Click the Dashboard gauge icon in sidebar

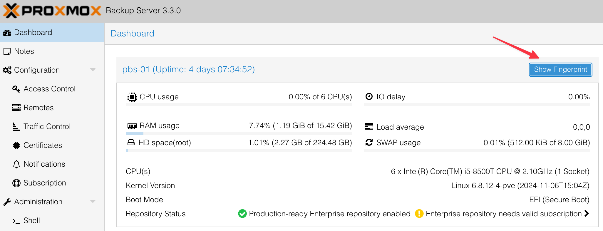point(7,33)
